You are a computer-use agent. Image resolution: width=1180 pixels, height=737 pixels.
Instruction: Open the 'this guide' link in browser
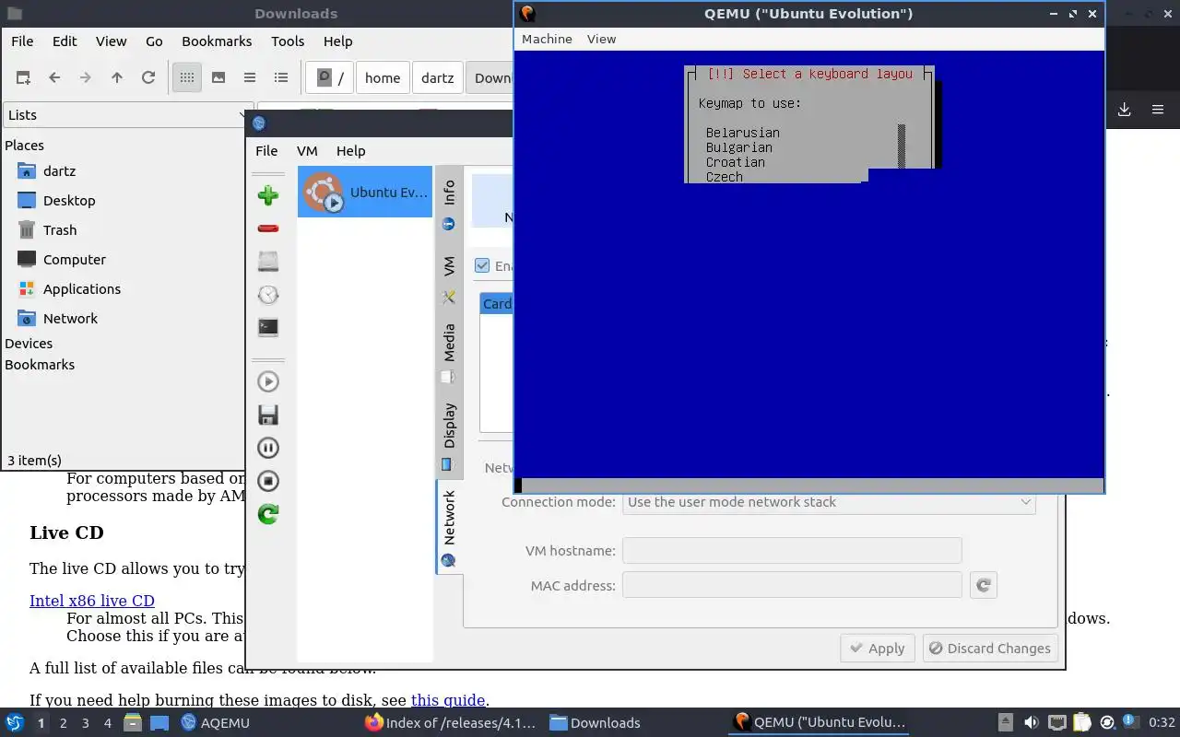[448, 700]
